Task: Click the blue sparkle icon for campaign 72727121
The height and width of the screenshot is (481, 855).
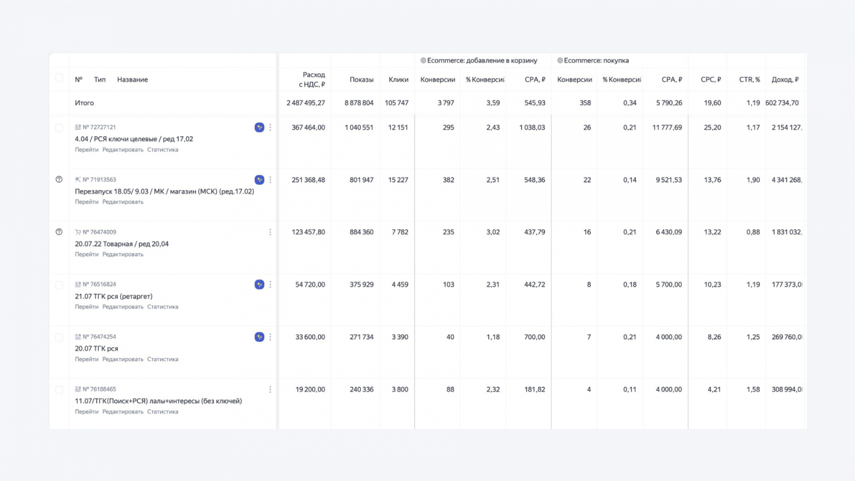Action: [x=259, y=127]
